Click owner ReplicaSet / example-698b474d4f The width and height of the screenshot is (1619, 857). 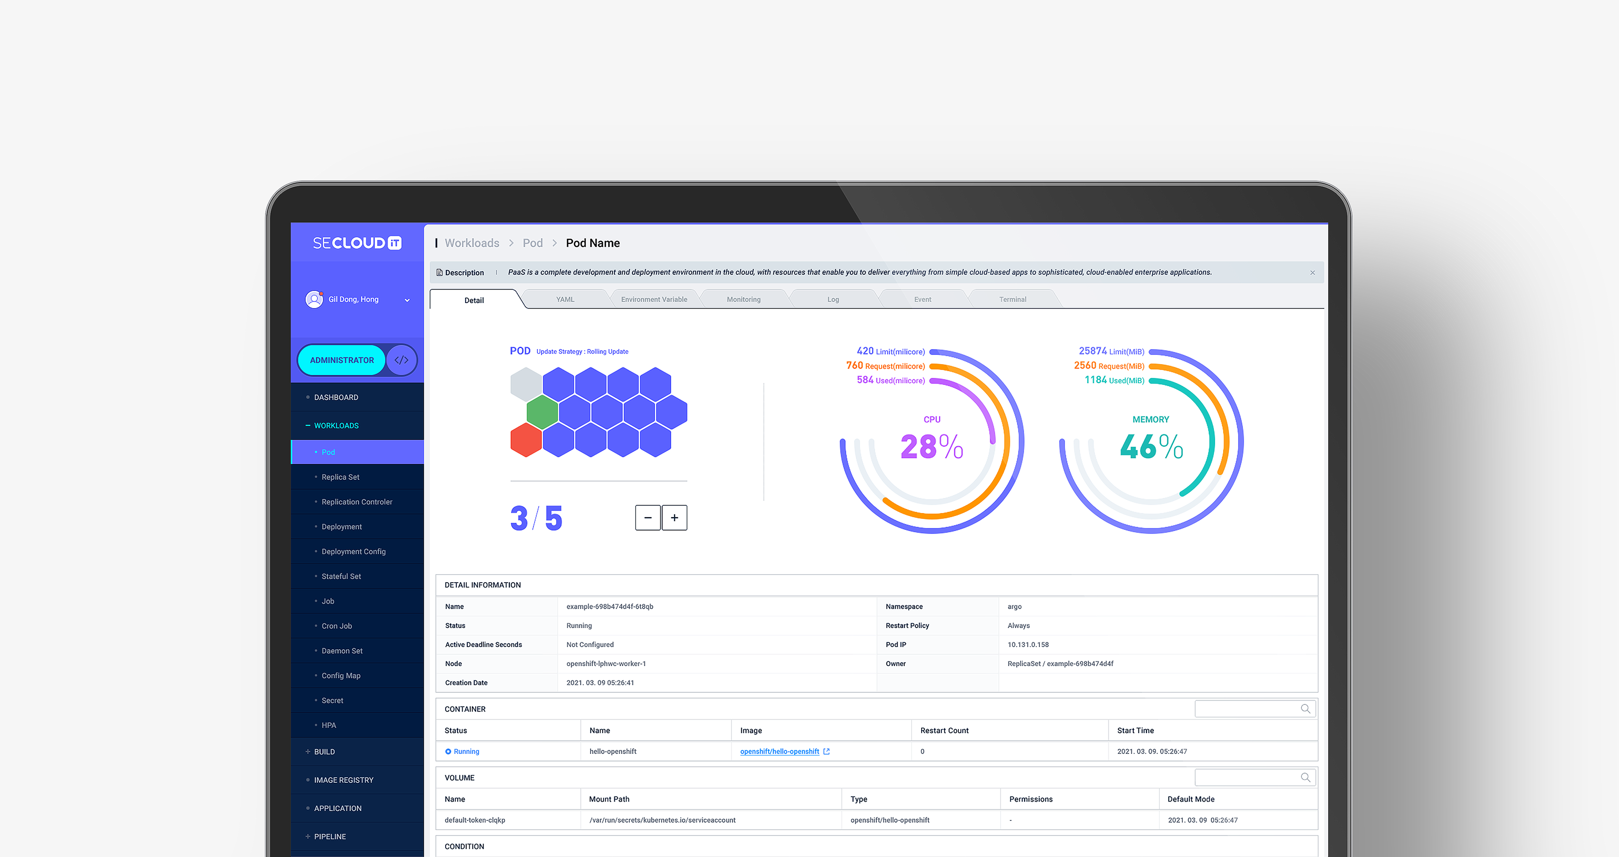coord(1060,664)
